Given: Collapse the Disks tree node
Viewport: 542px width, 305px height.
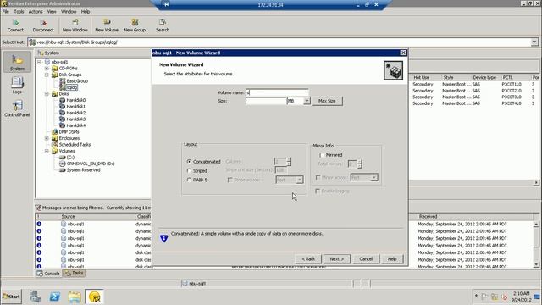Looking at the screenshot, I should coord(47,94).
